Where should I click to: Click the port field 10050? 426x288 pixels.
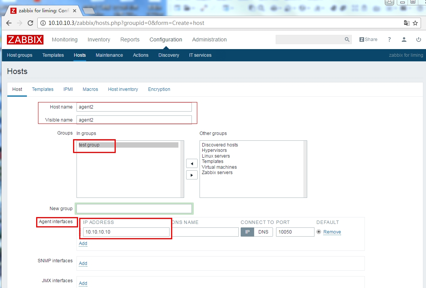295,232
